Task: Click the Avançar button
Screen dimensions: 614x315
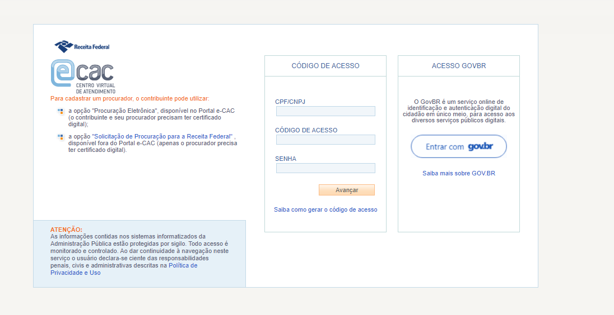Action: 347,190
